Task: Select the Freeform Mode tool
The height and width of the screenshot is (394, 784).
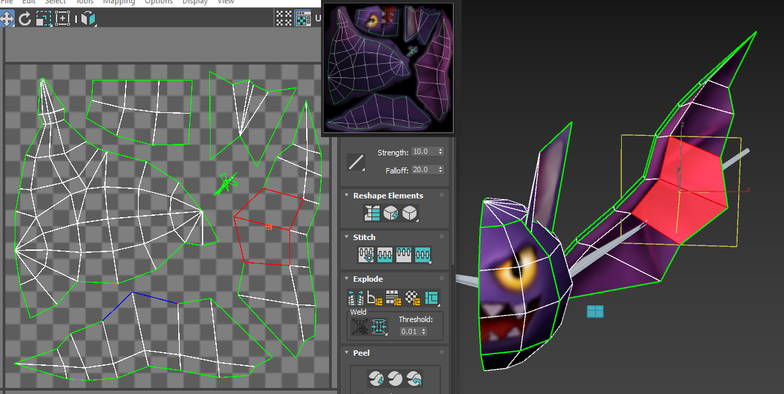Action: point(63,19)
